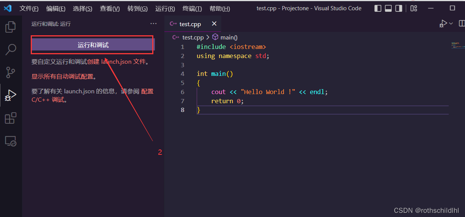
Task: Click line number 1 in the gutter
Action: 183,47
